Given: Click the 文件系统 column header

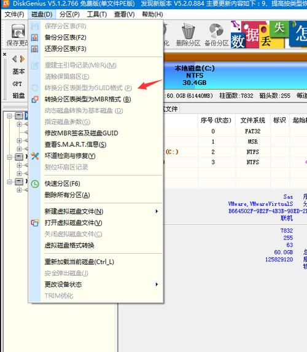Looking at the screenshot, I should coord(253,120).
